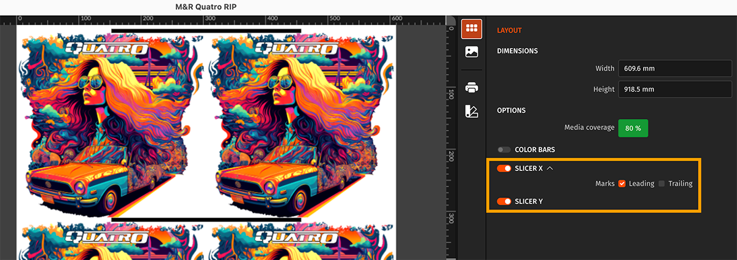Click the Marks label
737x260 pixels.
coord(605,183)
